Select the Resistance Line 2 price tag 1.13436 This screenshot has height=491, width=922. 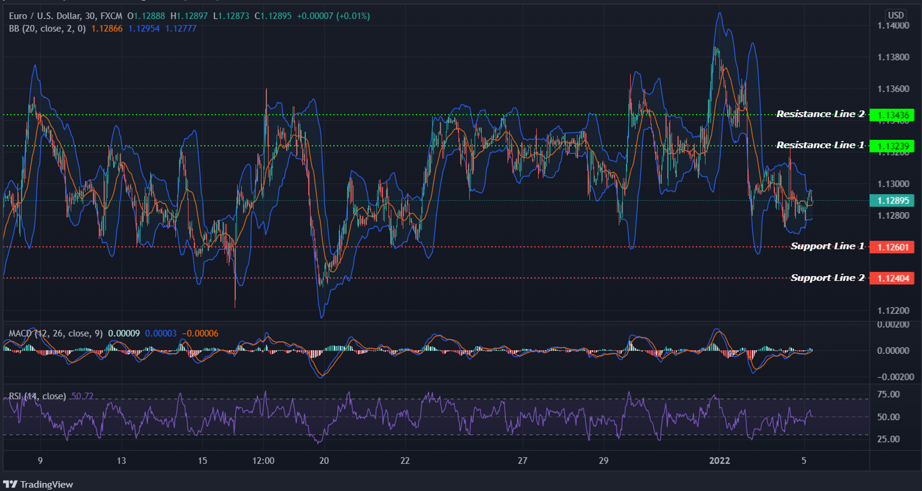(894, 114)
